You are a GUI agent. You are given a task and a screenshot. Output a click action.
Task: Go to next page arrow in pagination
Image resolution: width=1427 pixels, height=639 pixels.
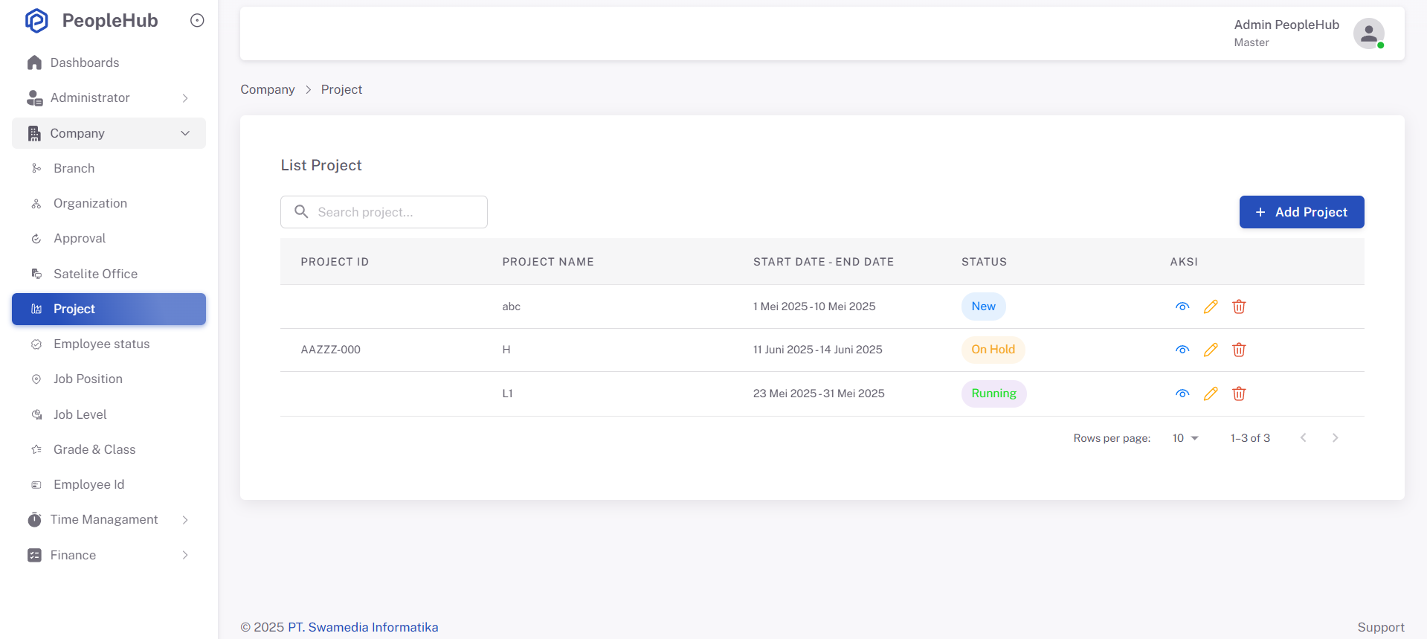click(1335, 438)
